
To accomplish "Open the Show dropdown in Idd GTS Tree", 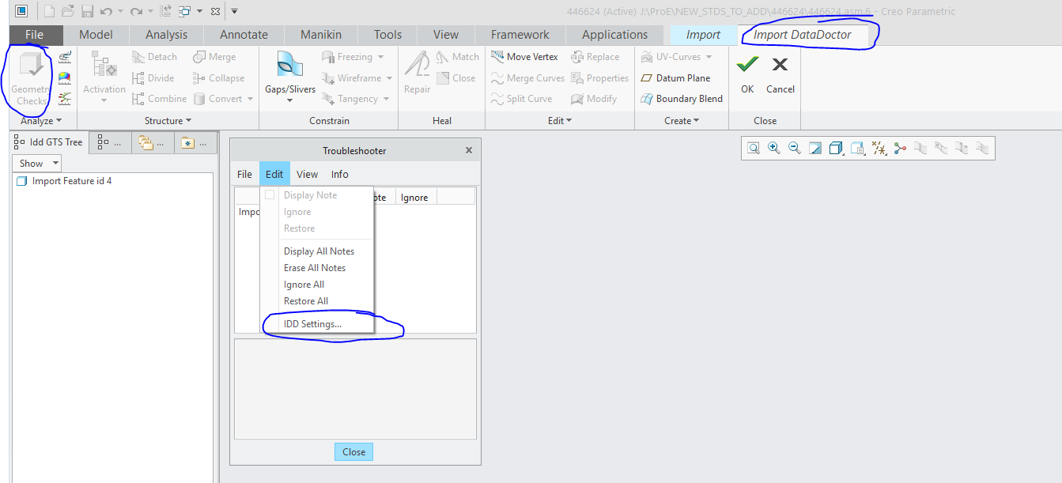I will pyautogui.click(x=36, y=162).
